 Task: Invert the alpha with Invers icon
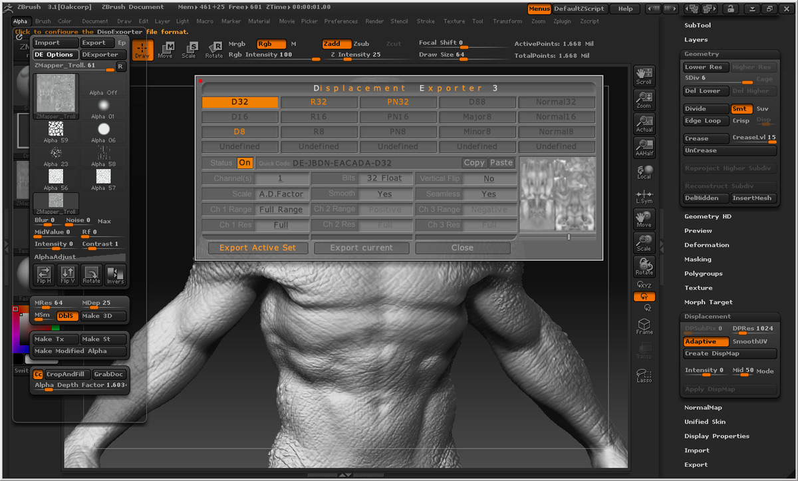(x=115, y=274)
